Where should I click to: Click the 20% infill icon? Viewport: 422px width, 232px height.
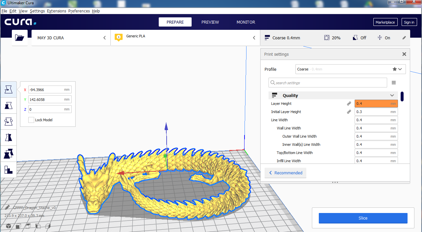coord(327,38)
